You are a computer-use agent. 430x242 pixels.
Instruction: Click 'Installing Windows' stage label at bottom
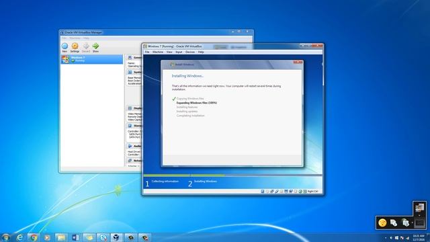coord(206,182)
